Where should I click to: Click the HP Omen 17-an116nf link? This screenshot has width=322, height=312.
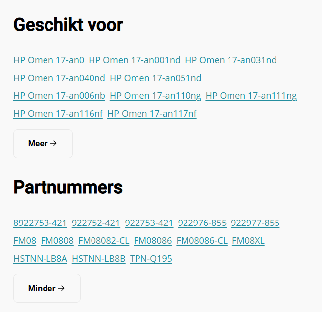(58, 114)
